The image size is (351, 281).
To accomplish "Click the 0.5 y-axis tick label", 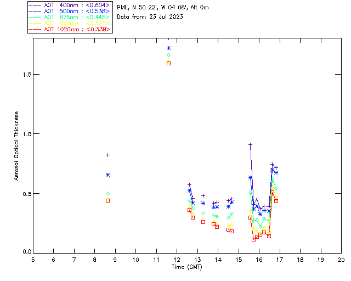I will coord(27,194).
